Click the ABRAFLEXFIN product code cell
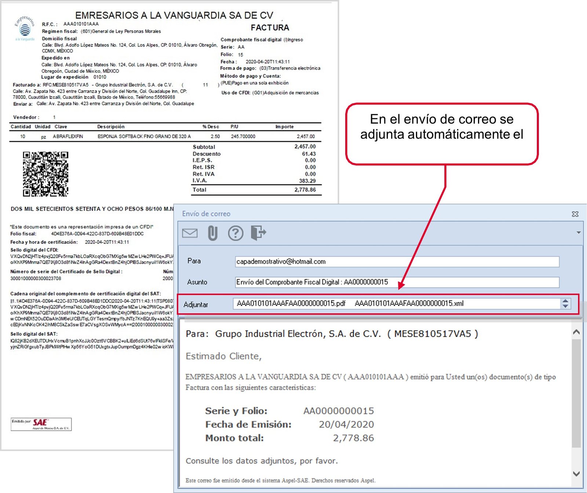587x493 pixels. (68, 136)
